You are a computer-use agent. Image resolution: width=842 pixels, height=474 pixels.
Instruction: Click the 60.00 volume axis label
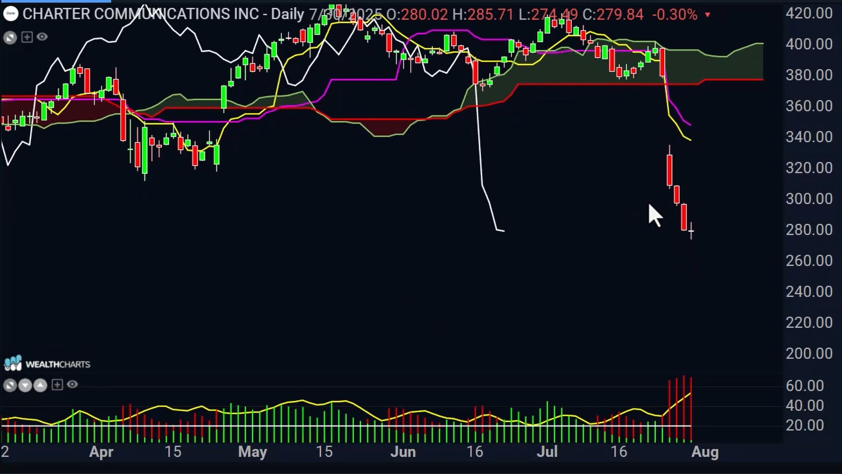point(805,385)
